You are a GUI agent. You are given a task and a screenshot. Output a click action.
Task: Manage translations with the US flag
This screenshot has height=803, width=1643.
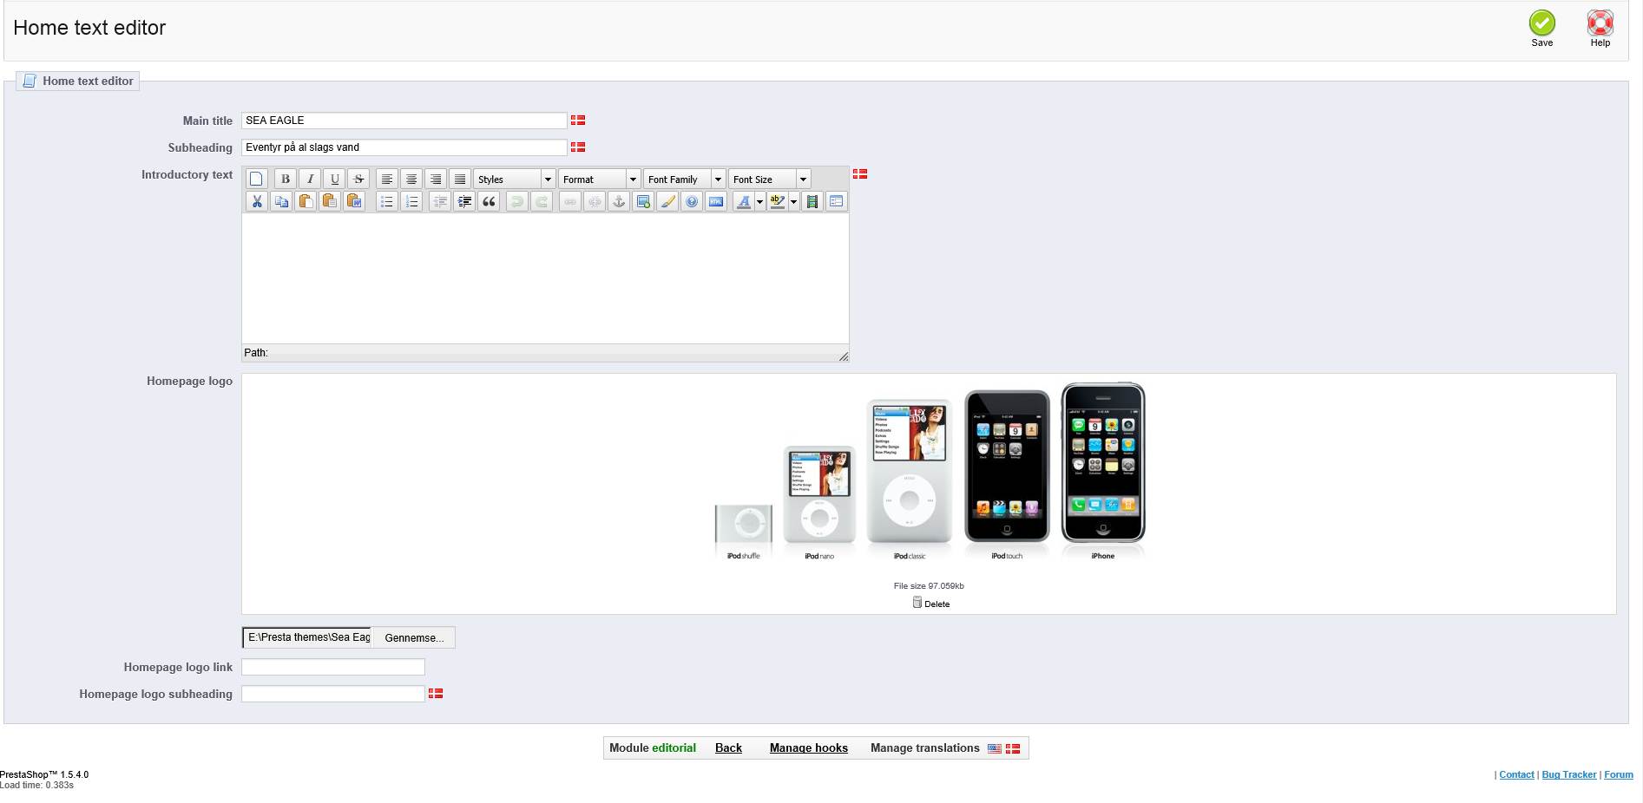995,748
